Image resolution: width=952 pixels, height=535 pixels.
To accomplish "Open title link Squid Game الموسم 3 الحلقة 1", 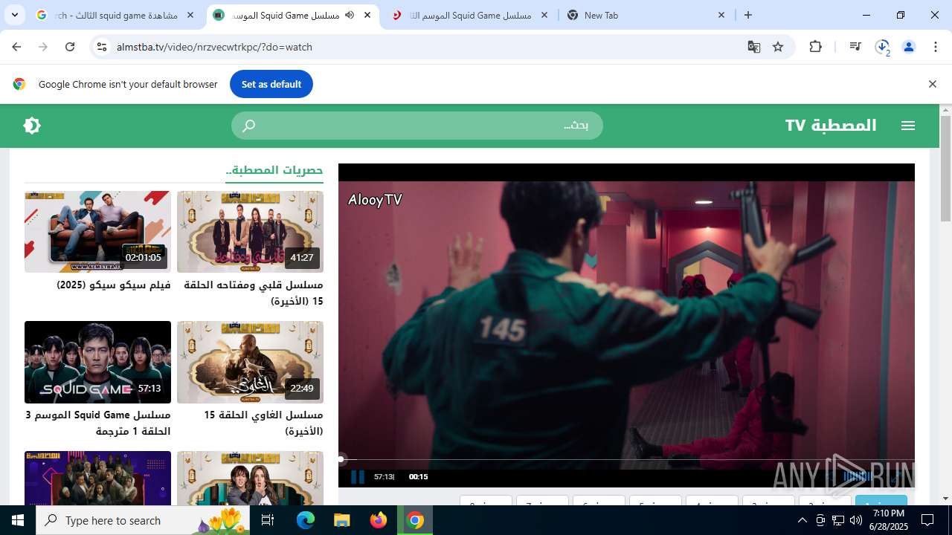I will (97, 423).
